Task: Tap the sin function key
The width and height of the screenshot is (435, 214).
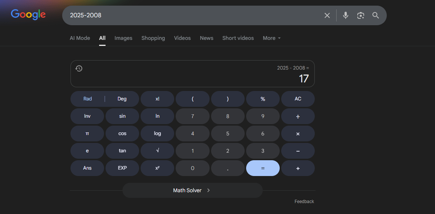Action: 123,116
